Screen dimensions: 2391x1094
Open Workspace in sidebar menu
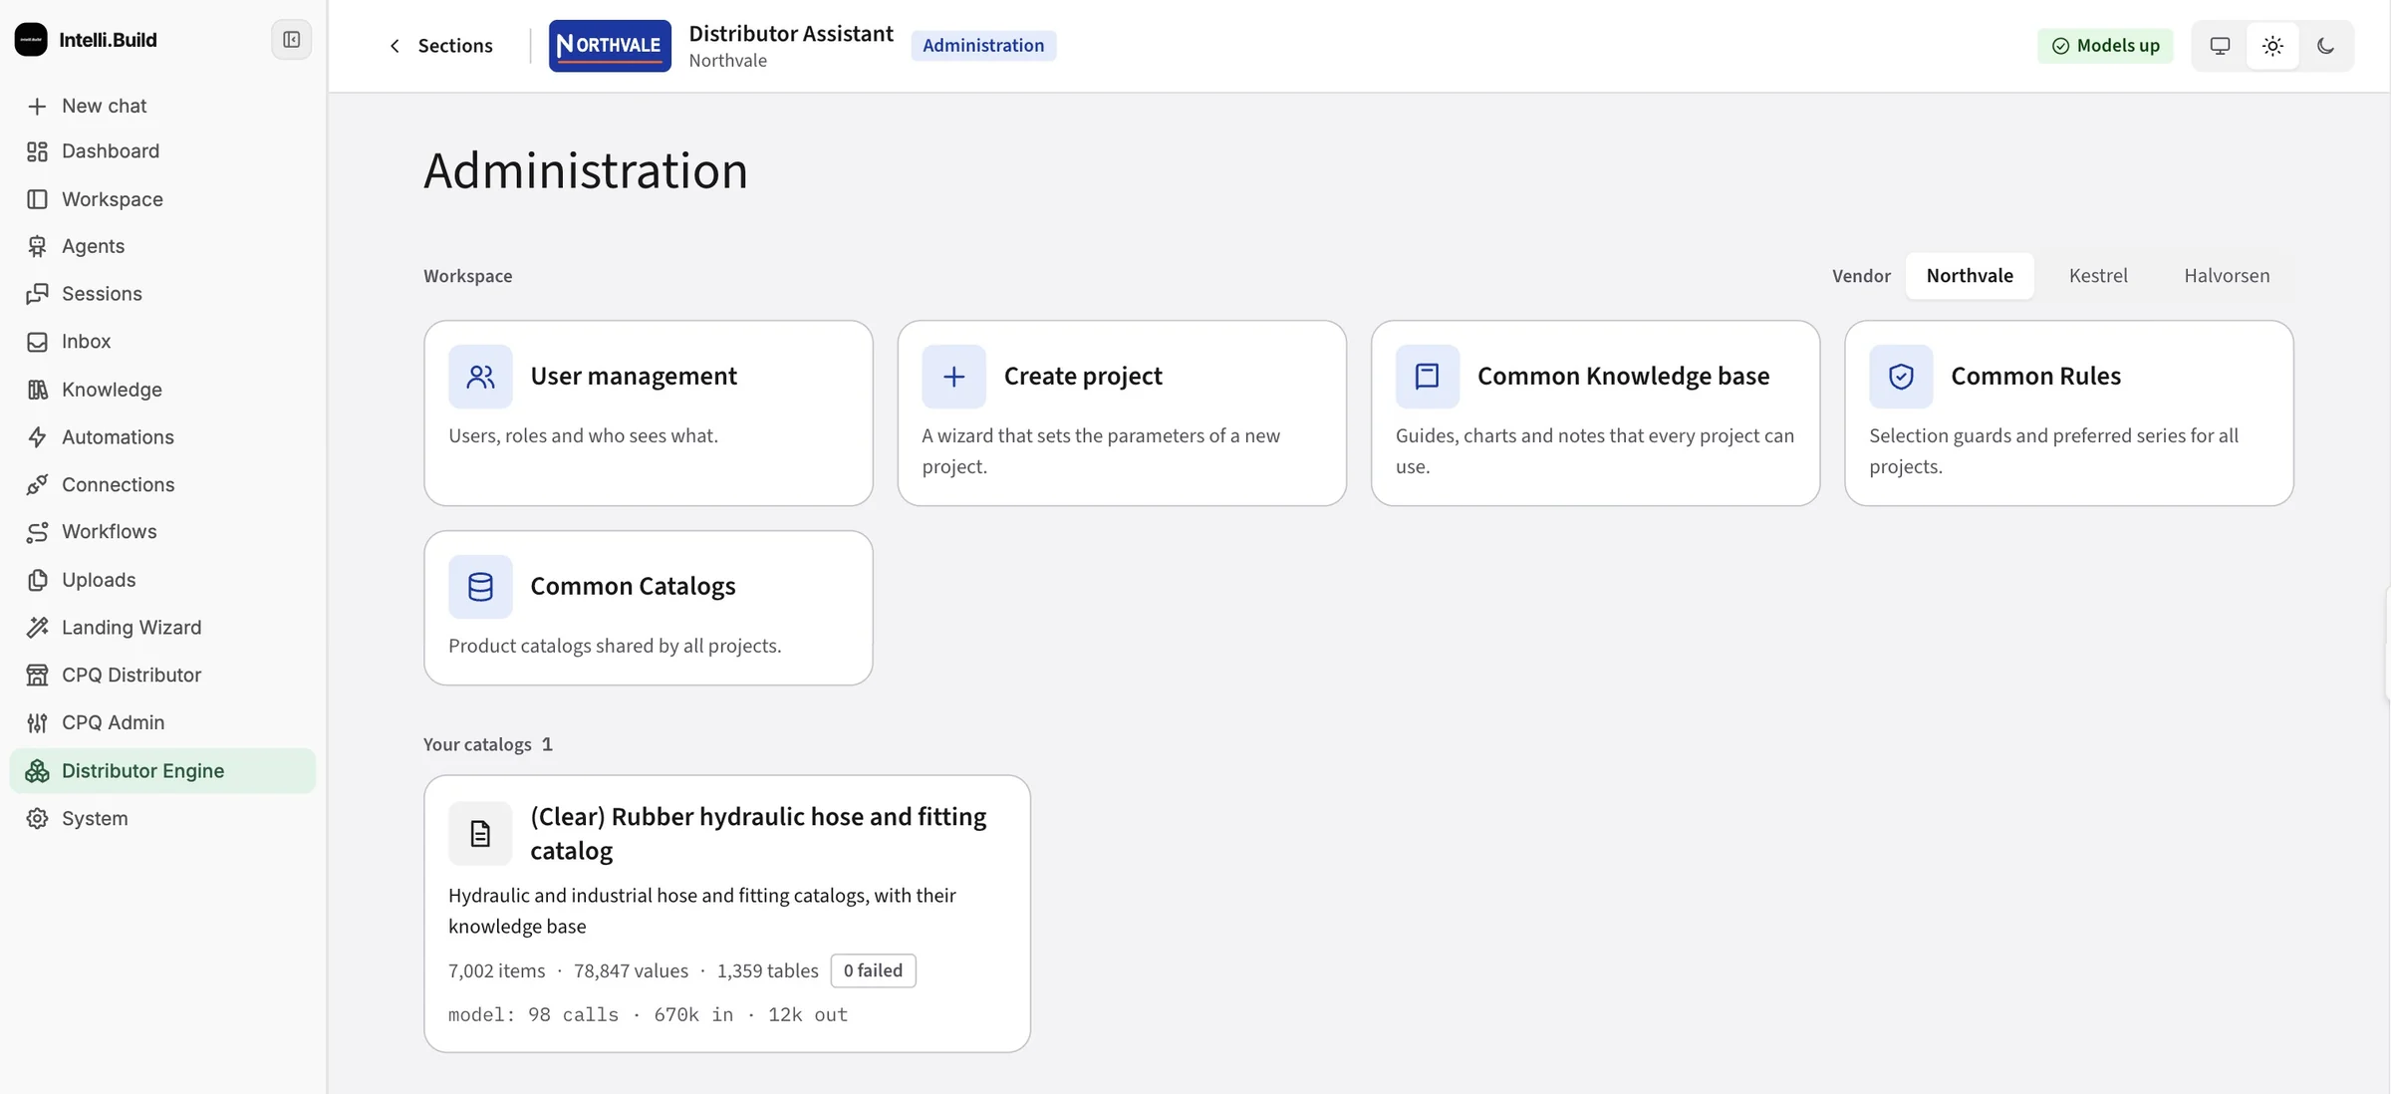pos(162,199)
